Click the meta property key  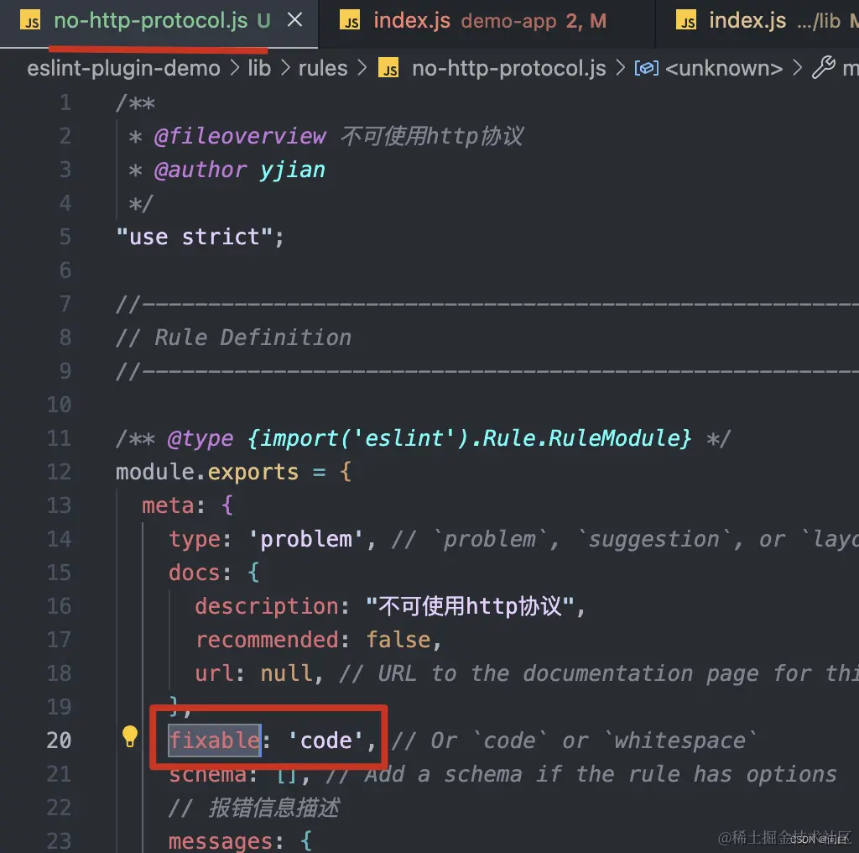[x=168, y=505]
